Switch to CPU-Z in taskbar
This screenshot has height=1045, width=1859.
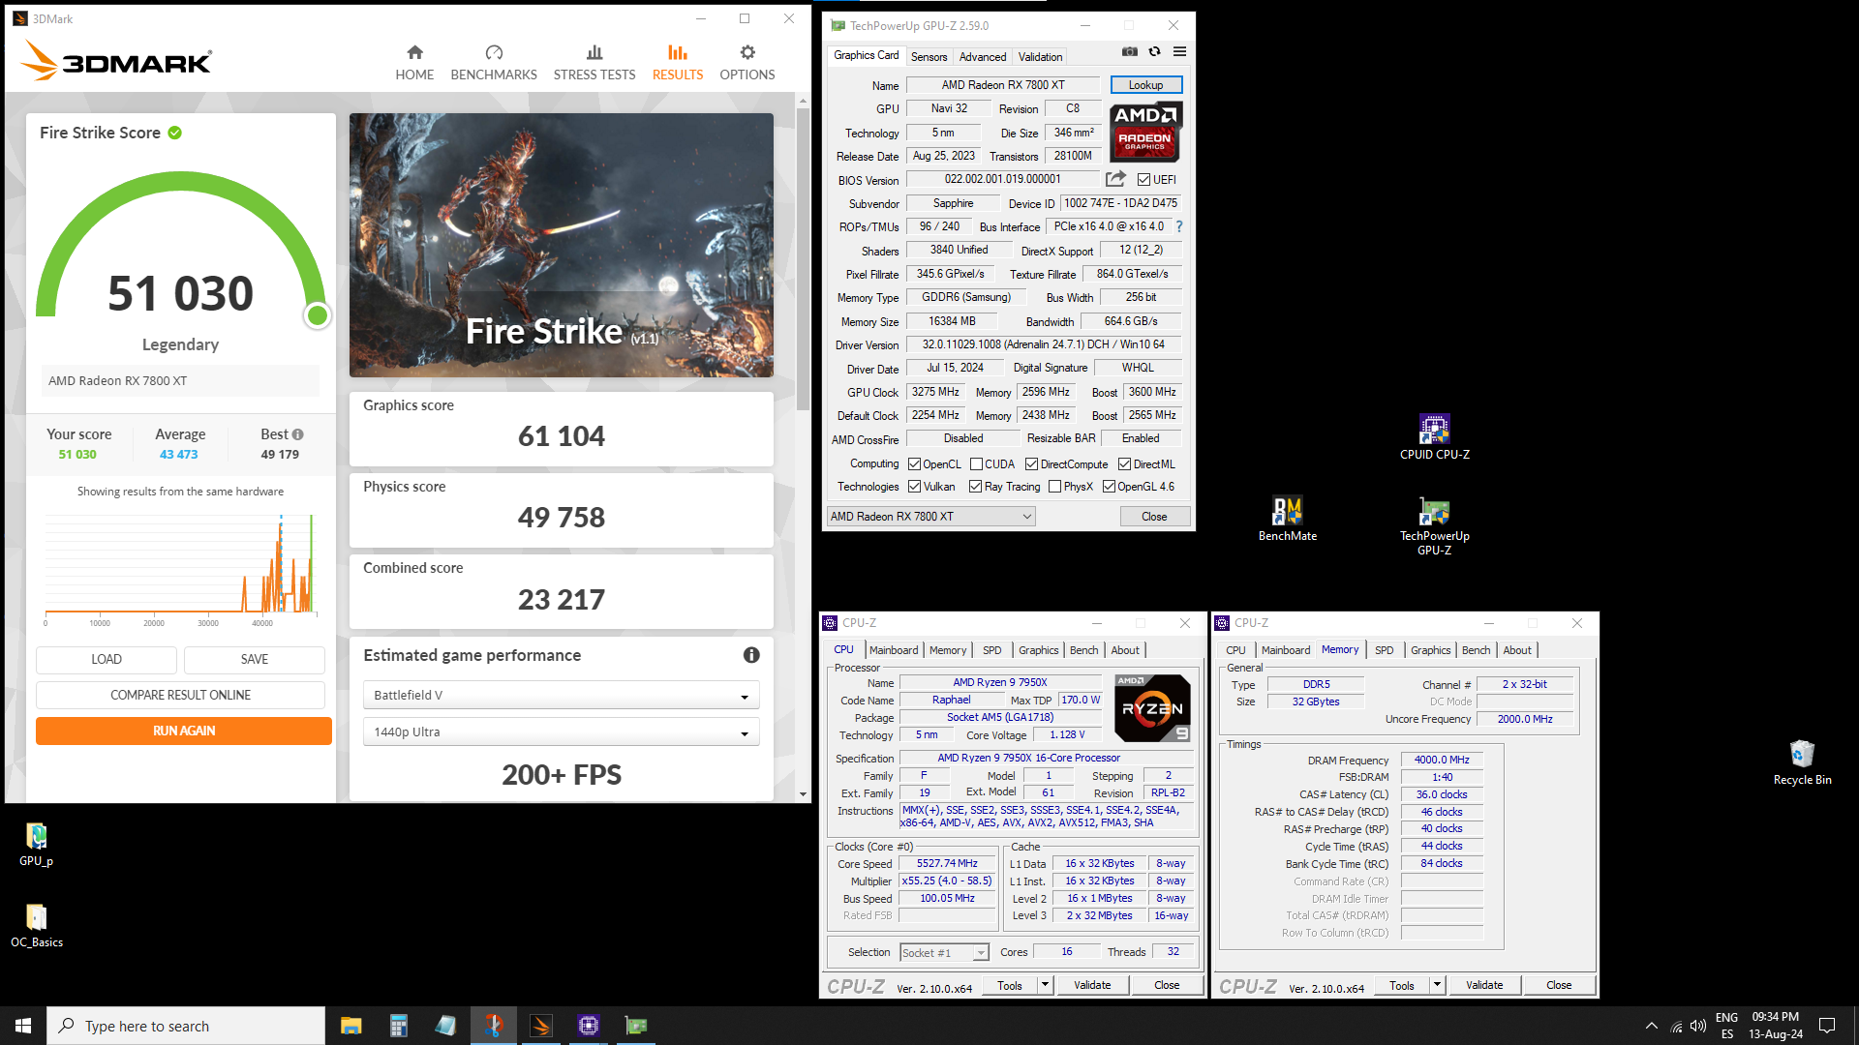coord(588,1026)
